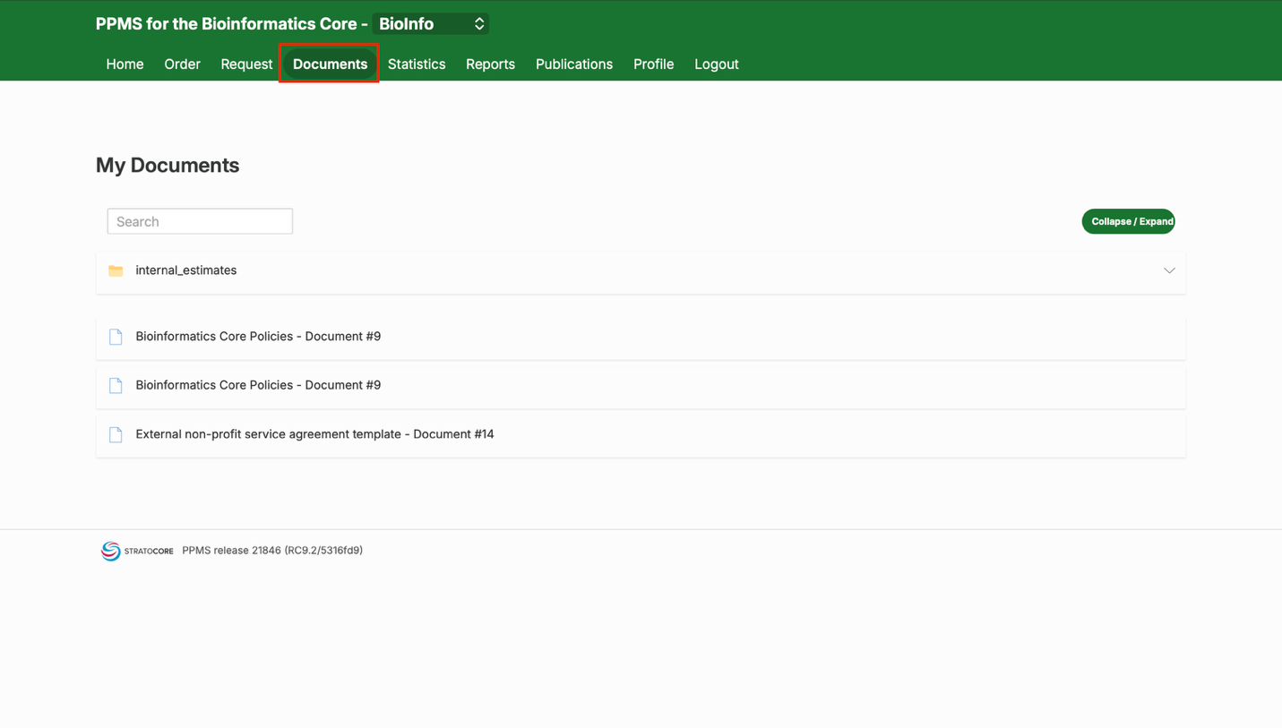Open the Reports menu item

point(490,64)
